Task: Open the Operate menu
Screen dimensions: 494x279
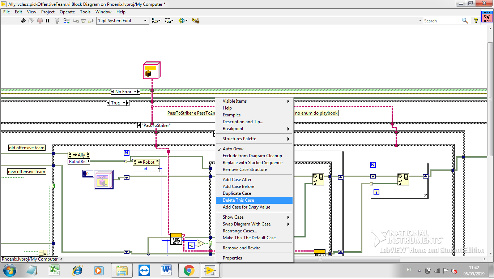Action: click(x=67, y=12)
